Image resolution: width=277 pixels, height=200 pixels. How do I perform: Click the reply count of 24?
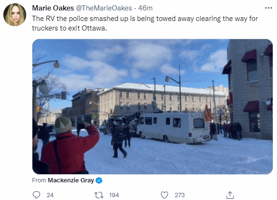click(x=50, y=195)
